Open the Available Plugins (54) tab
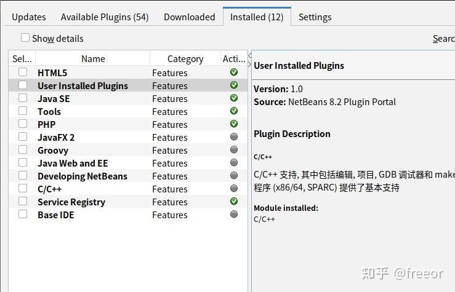 [x=105, y=17]
